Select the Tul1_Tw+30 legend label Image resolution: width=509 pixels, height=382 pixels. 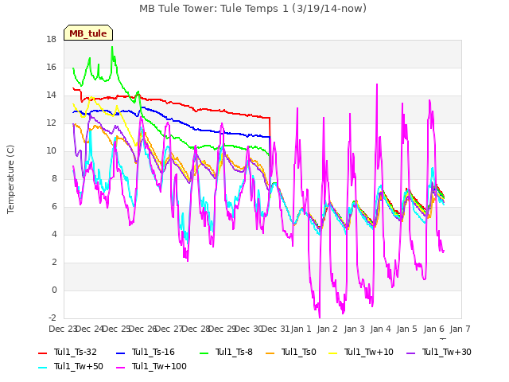[447, 352]
